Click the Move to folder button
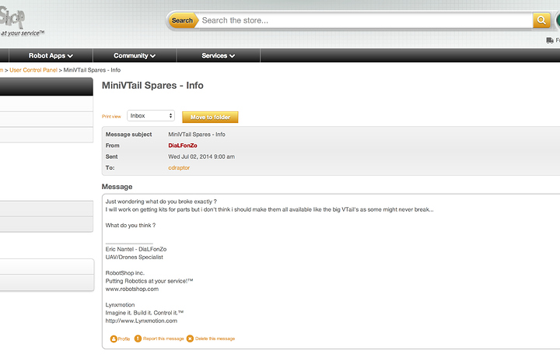 (x=210, y=118)
